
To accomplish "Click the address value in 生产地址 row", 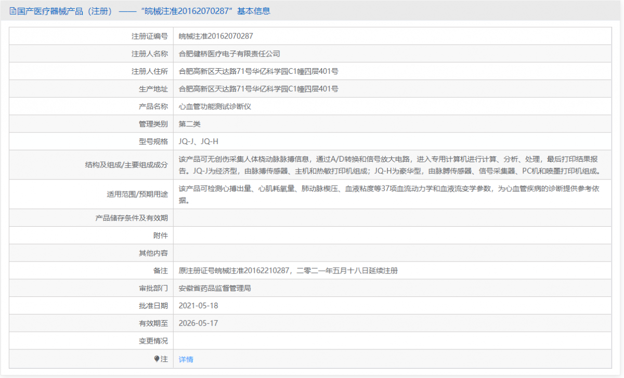I will [x=258, y=89].
